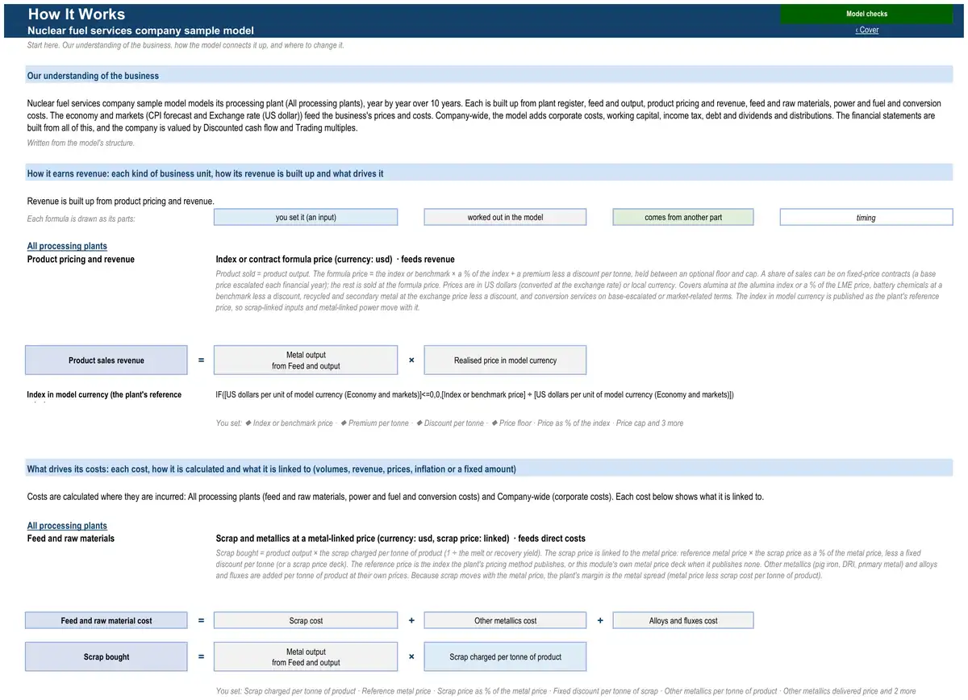The height and width of the screenshot is (700, 968).
Task: Select the 'Start here. Our understanding' intro line
Action: 186,45
